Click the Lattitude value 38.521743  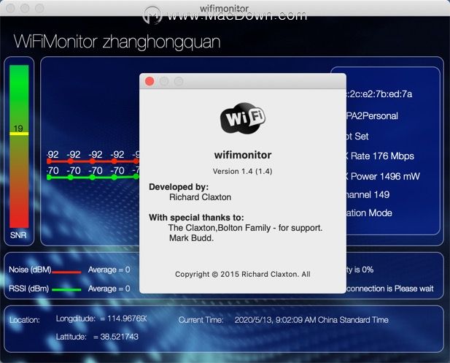click(x=119, y=337)
